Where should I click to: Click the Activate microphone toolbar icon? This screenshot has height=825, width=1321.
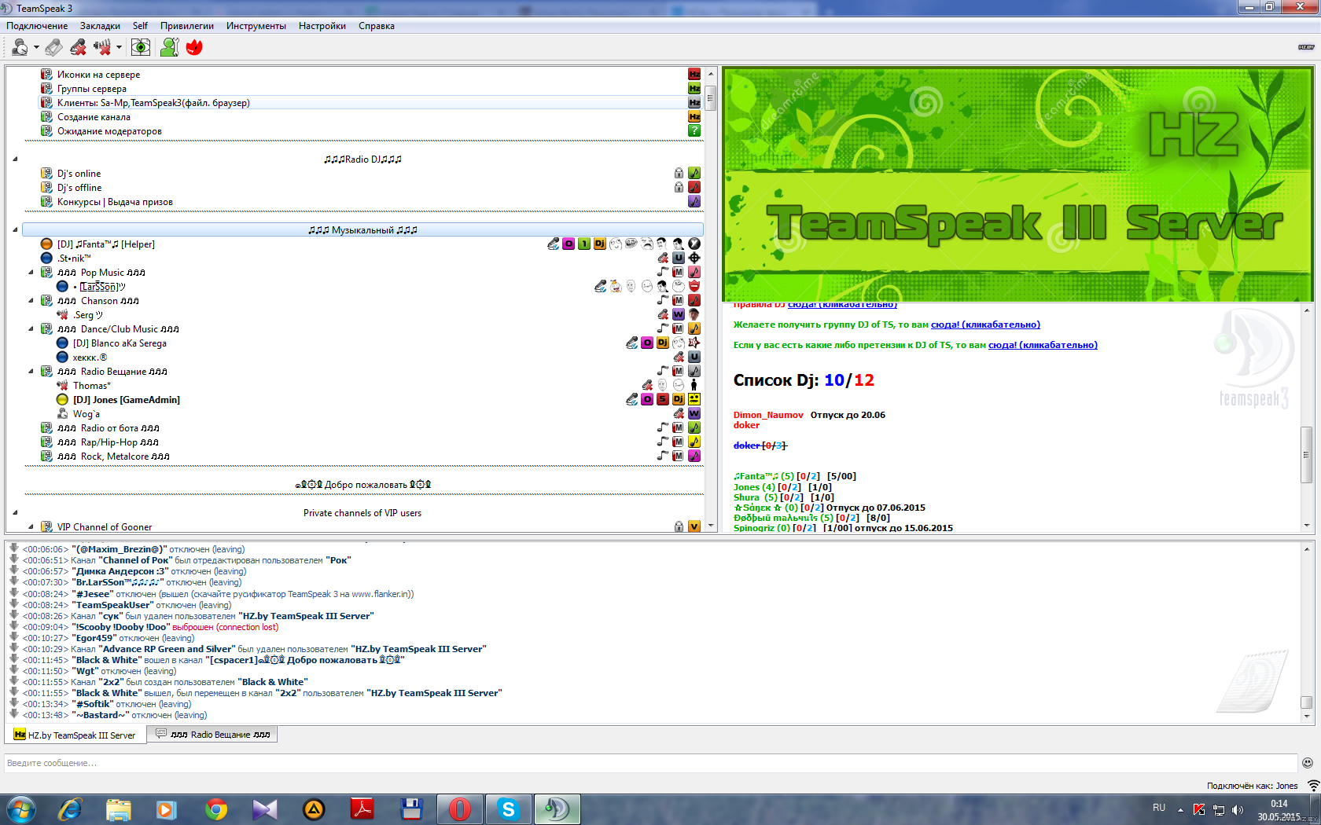54,48
